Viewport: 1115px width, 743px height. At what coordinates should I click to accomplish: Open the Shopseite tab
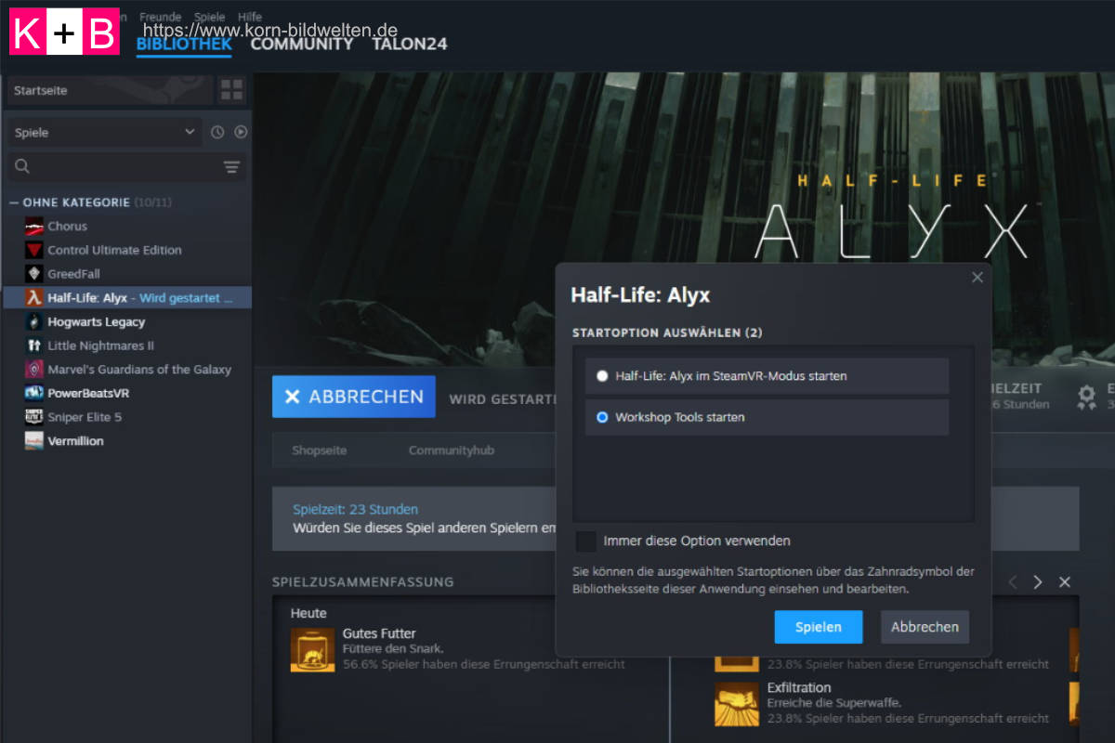point(320,450)
